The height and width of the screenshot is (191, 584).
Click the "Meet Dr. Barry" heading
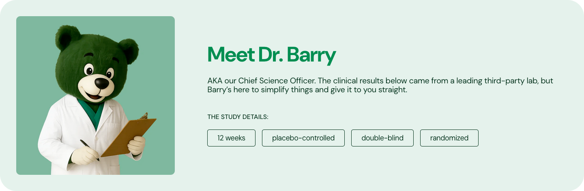click(x=272, y=55)
